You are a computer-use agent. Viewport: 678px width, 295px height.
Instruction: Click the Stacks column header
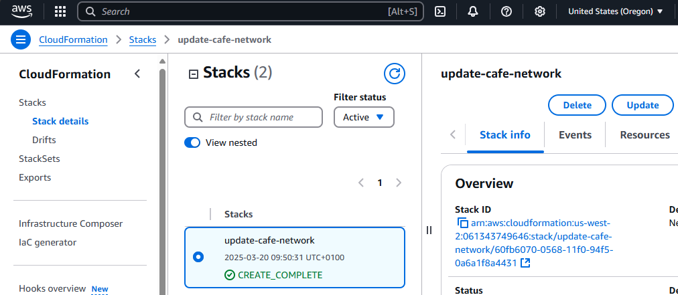click(239, 214)
